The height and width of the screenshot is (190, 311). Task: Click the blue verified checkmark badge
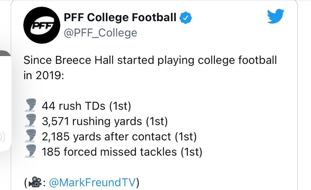point(185,18)
